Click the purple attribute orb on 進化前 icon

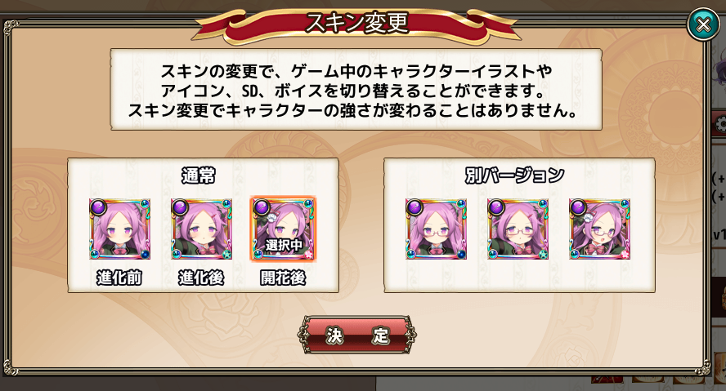[98, 207]
